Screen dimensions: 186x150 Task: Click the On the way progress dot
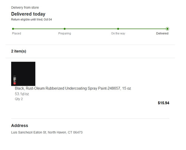click(118, 29)
